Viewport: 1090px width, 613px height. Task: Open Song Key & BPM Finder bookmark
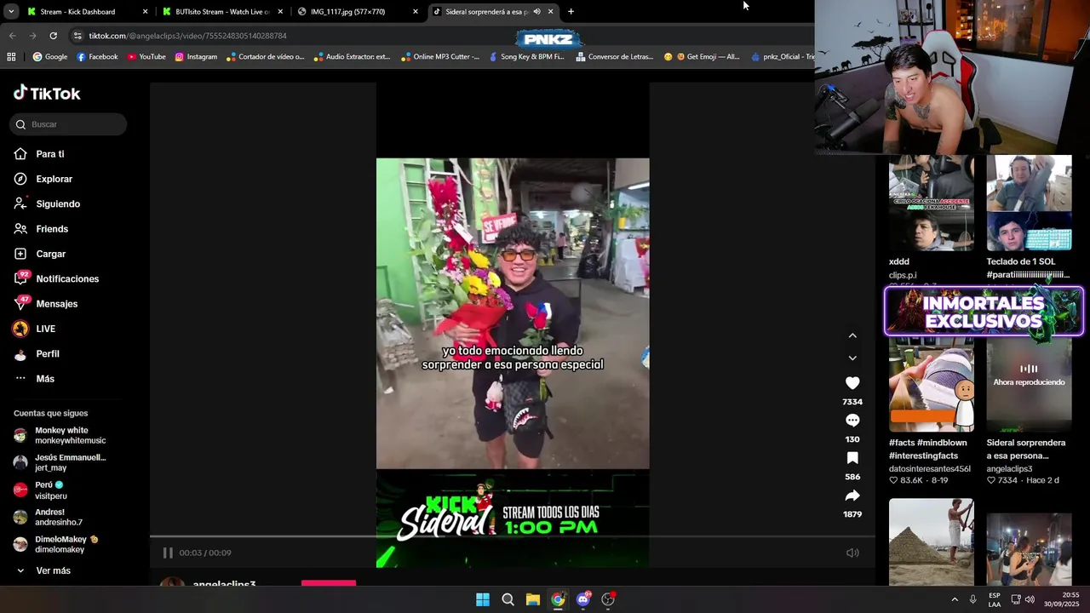525,57
